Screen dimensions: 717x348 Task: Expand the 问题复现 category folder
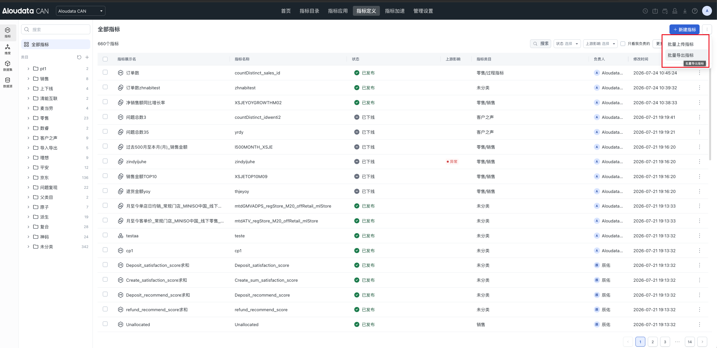pyautogui.click(x=28, y=187)
